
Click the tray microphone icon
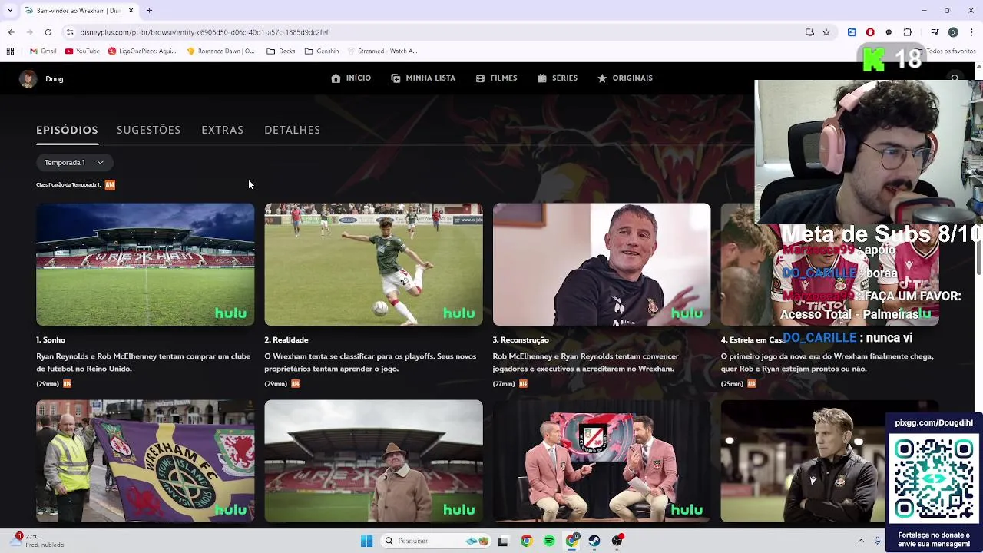coord(878,541)
